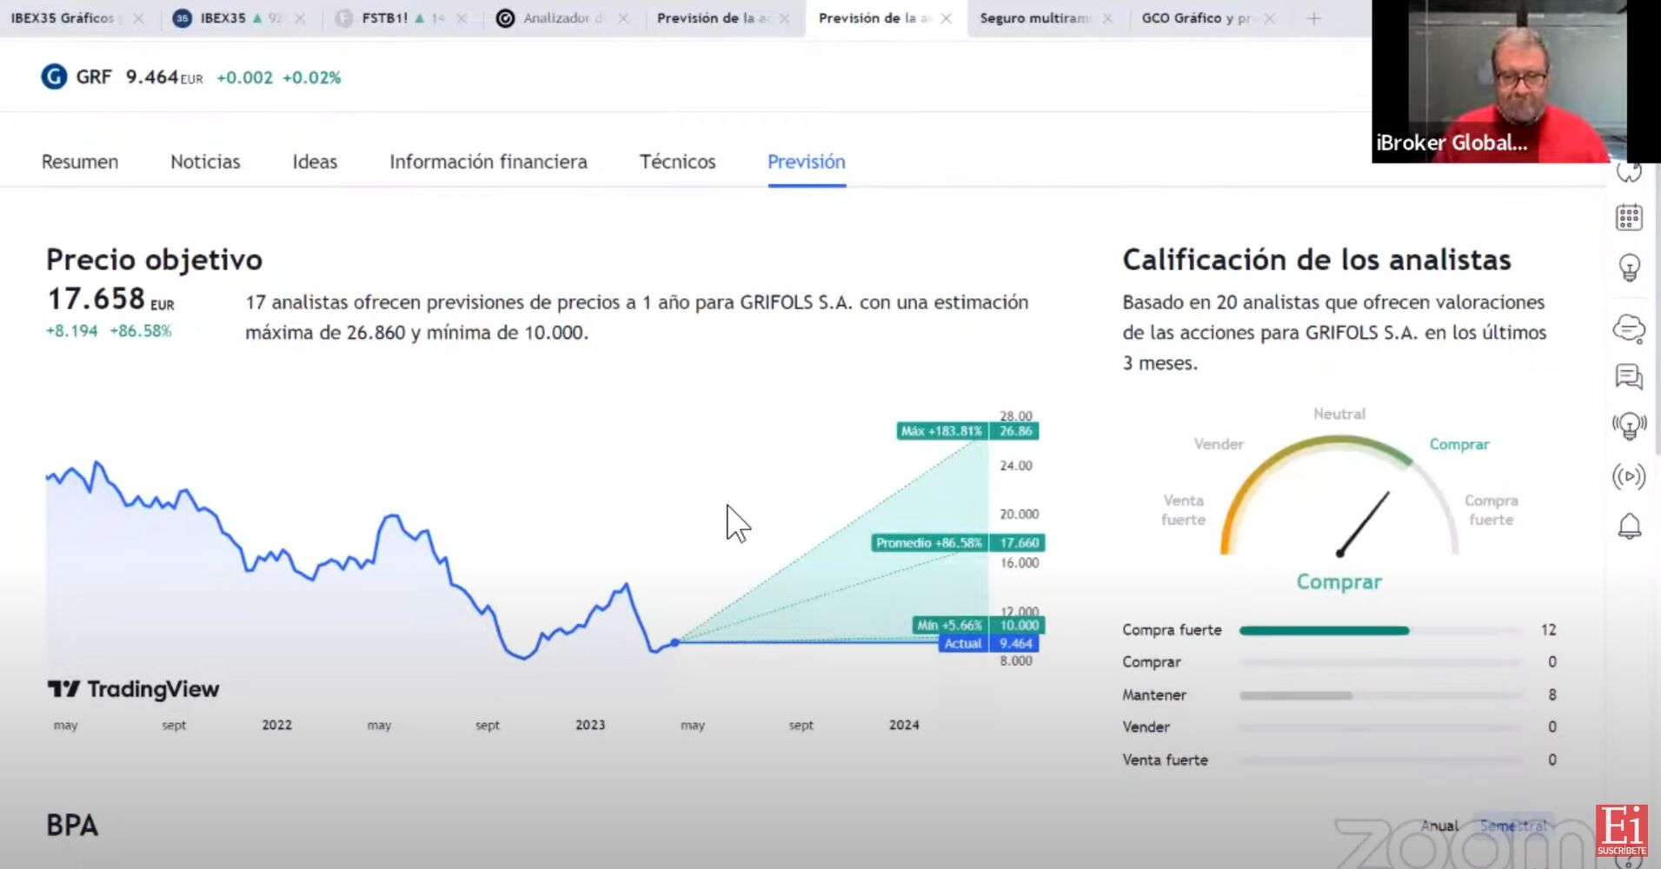Image resolution: width=1661 pixels, height=869 pixels.
Task: Close the active Previsión de la tab
Action: [x=947, y=18]
